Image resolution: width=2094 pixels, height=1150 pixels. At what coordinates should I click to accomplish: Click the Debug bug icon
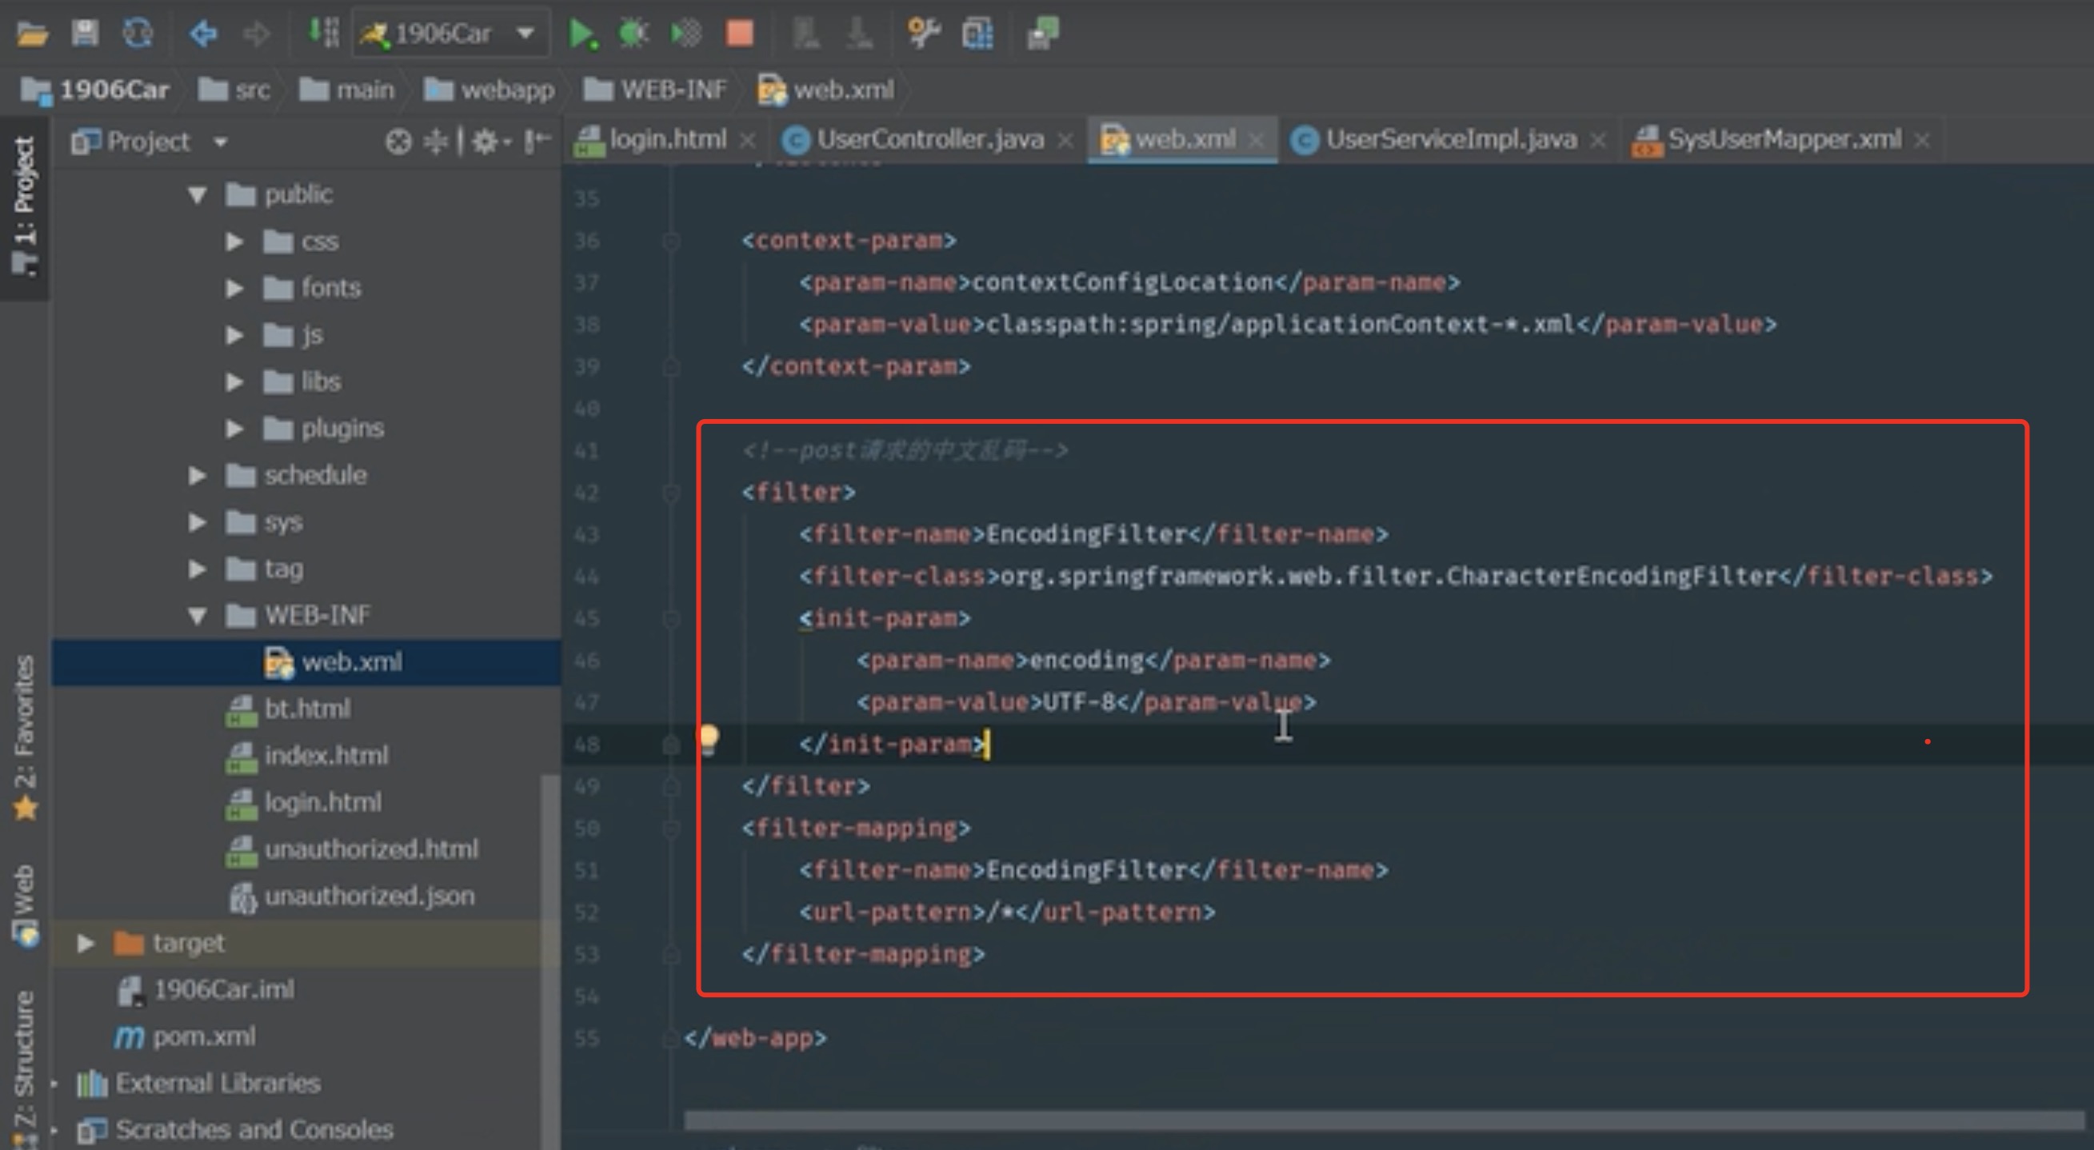pyautogui.click(x=633, y=34)
